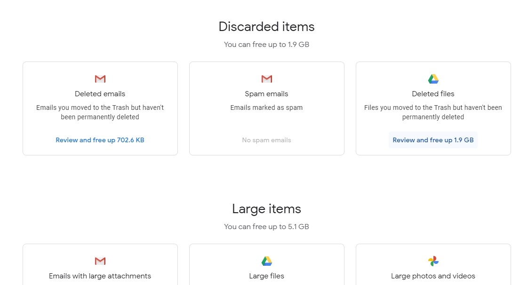The image size is (528, 285).
Task: Open Review and free up 1.9 GB button
Action: pos(433,140)
